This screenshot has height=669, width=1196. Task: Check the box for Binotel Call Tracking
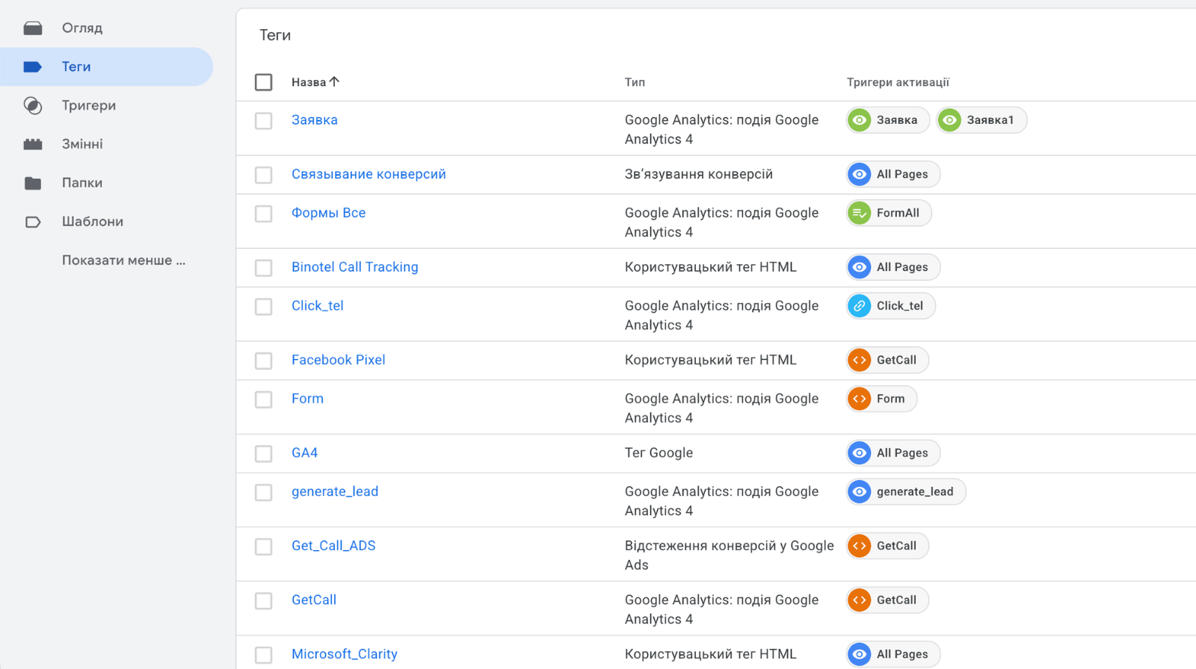264,268
